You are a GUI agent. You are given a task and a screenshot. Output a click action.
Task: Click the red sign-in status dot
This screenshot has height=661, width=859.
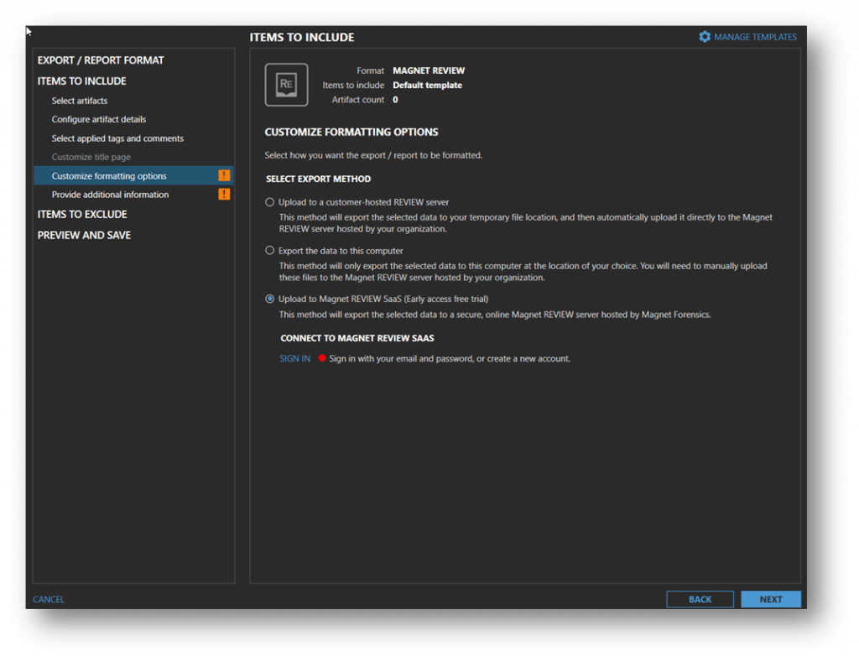click(x=322, y=358)
